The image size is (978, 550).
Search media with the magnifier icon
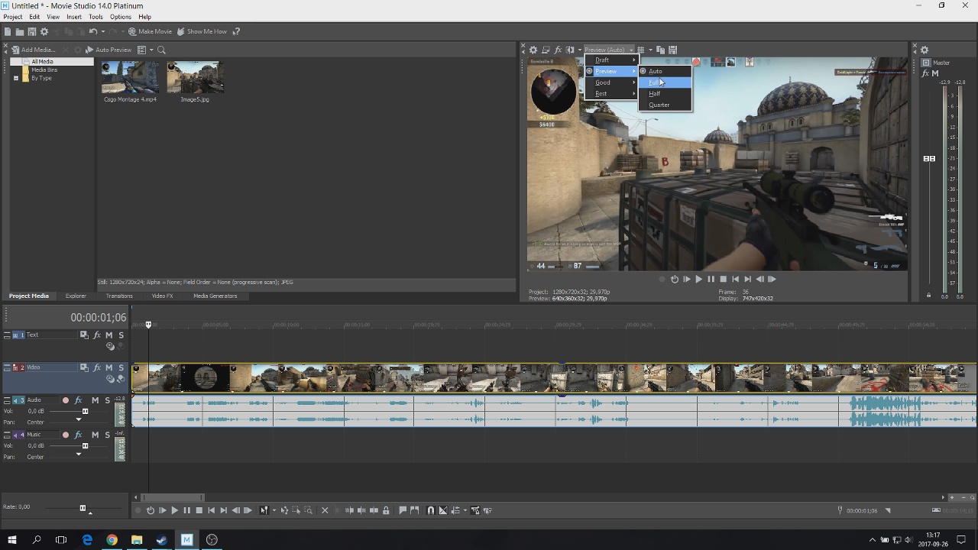click(x=161, y=50)
